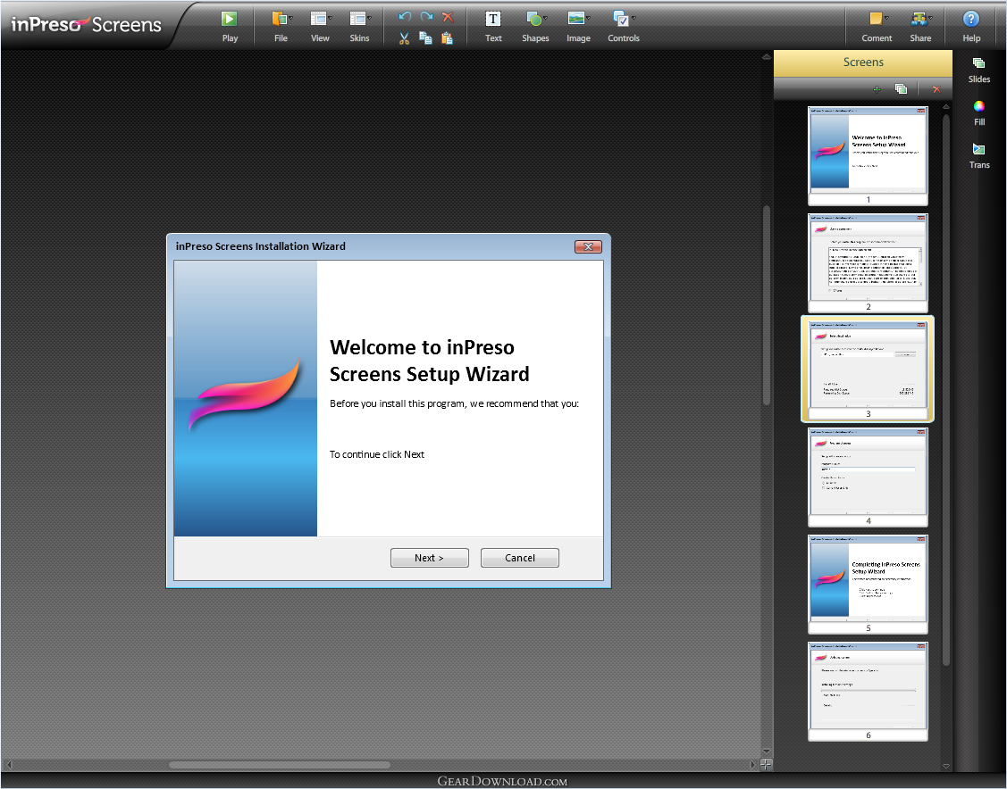The width and height of the screenshot is (1007, 789).
Task: Select the 'To continue click Next' text
Action: (377, 454)
